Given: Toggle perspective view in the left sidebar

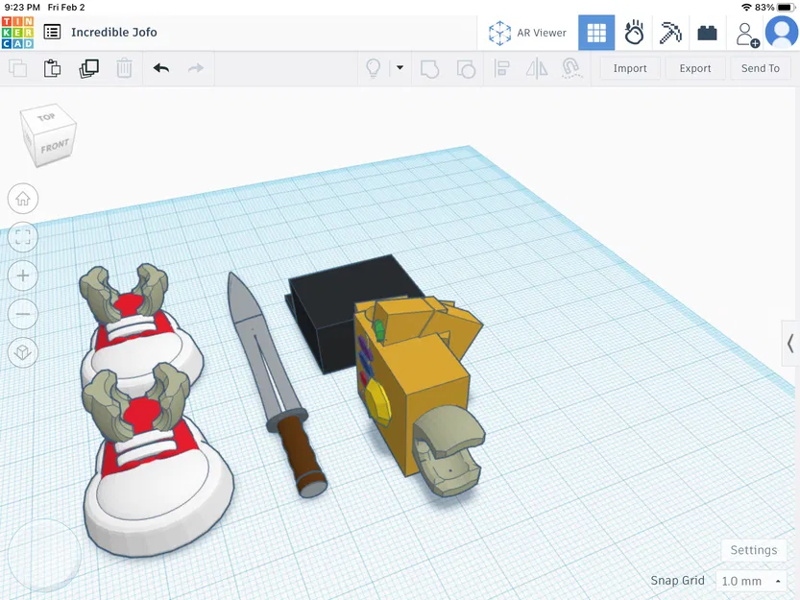Looking at the screenshot, I should [x=22, y=352].
